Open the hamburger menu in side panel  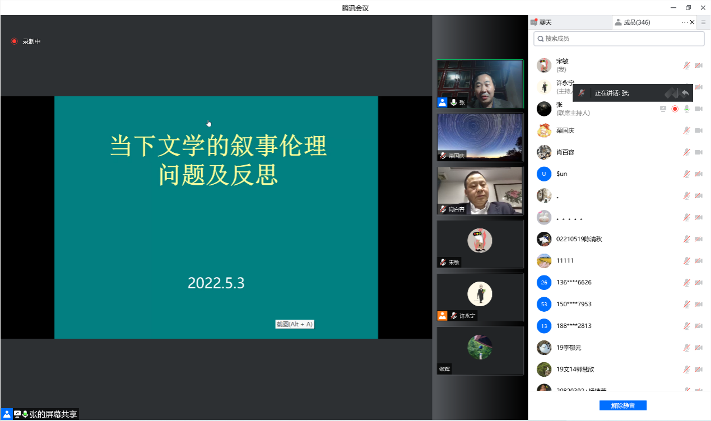pyautogui.click(x=704, y=22)
